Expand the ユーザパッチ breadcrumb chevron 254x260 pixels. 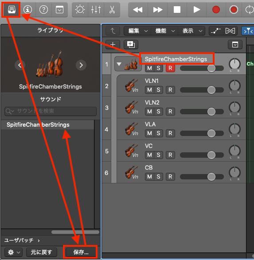39,241
